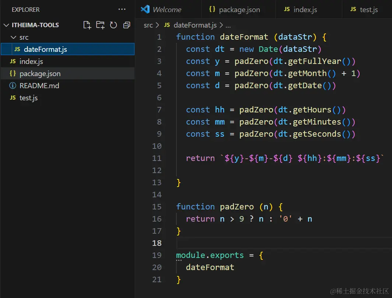This screenshot has height=298, width=392.
Task: Click 'getMonth' on line 4
Action: click(x=307, y=73)
